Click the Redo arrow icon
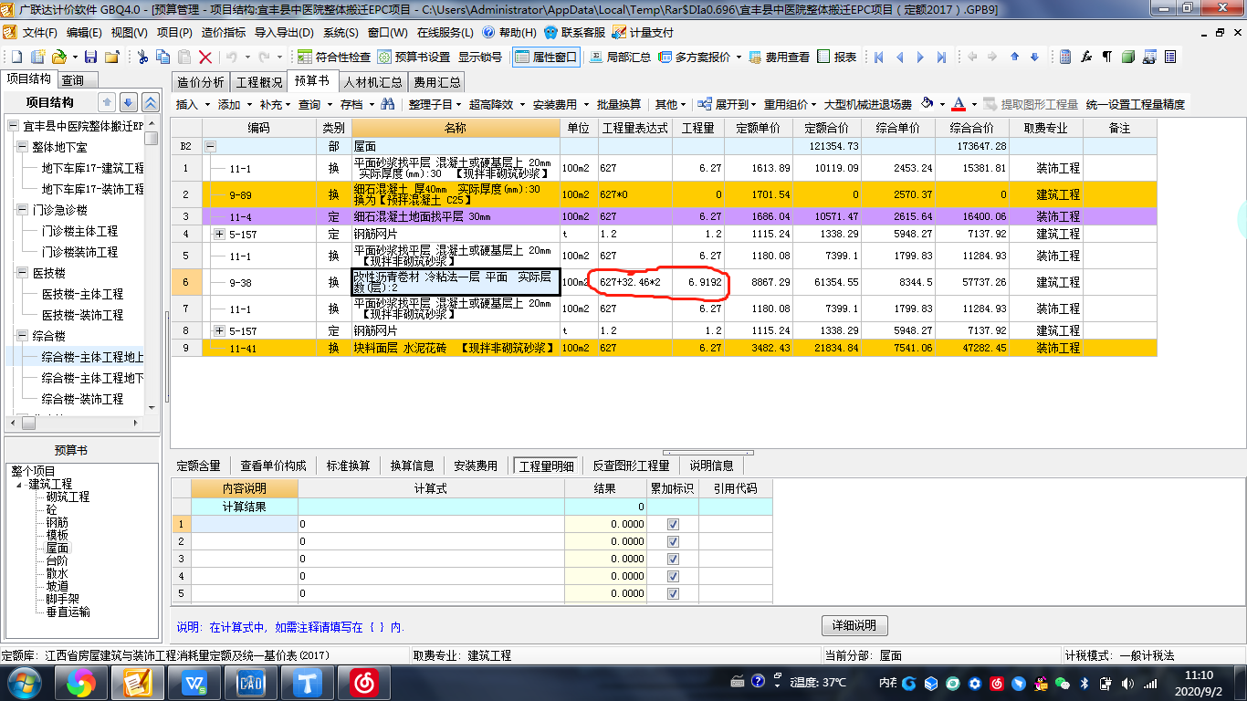 [x=264, y=57]
